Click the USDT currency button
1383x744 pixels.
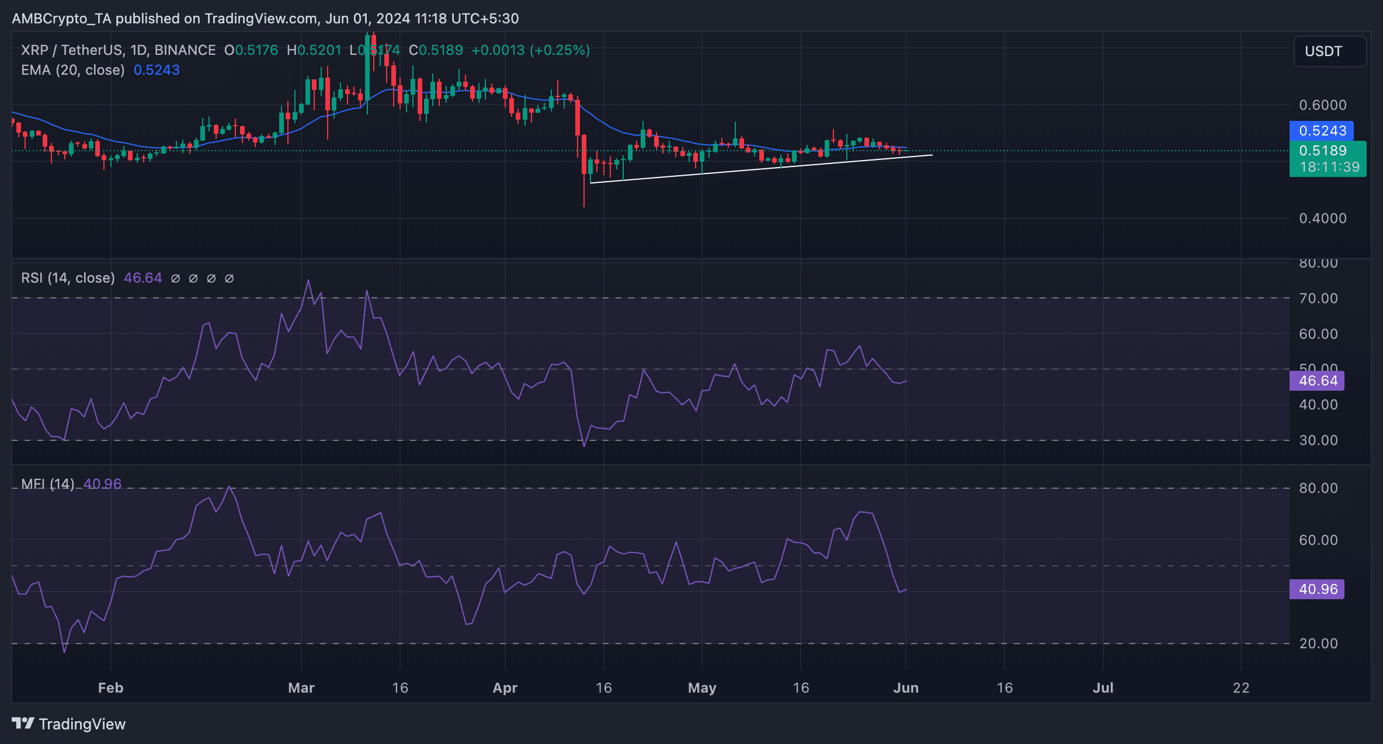(x=1330, y=51)
